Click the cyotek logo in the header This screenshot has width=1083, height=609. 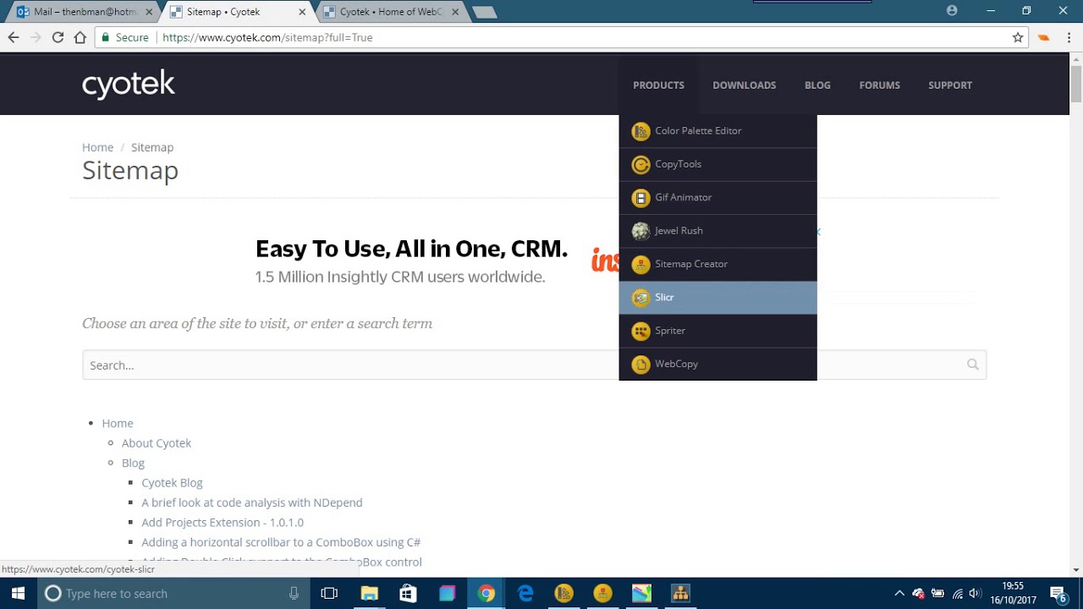[129, 84]
